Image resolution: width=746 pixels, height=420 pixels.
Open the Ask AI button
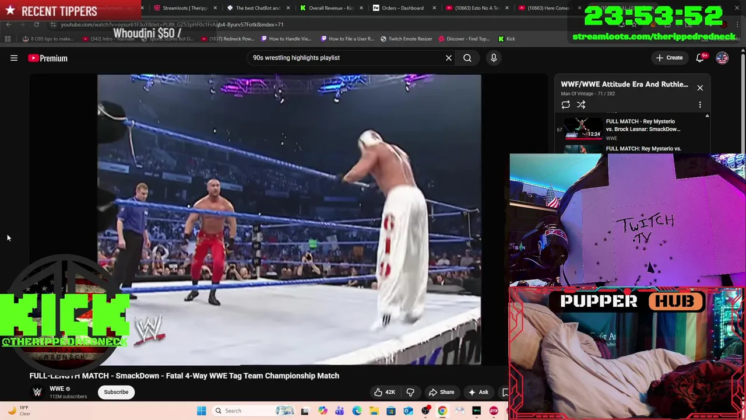point(478,392)
